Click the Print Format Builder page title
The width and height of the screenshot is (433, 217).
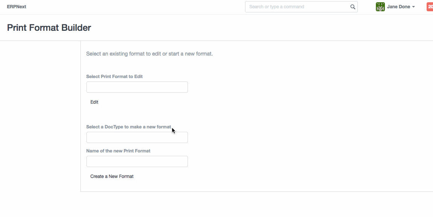[49, 27]
